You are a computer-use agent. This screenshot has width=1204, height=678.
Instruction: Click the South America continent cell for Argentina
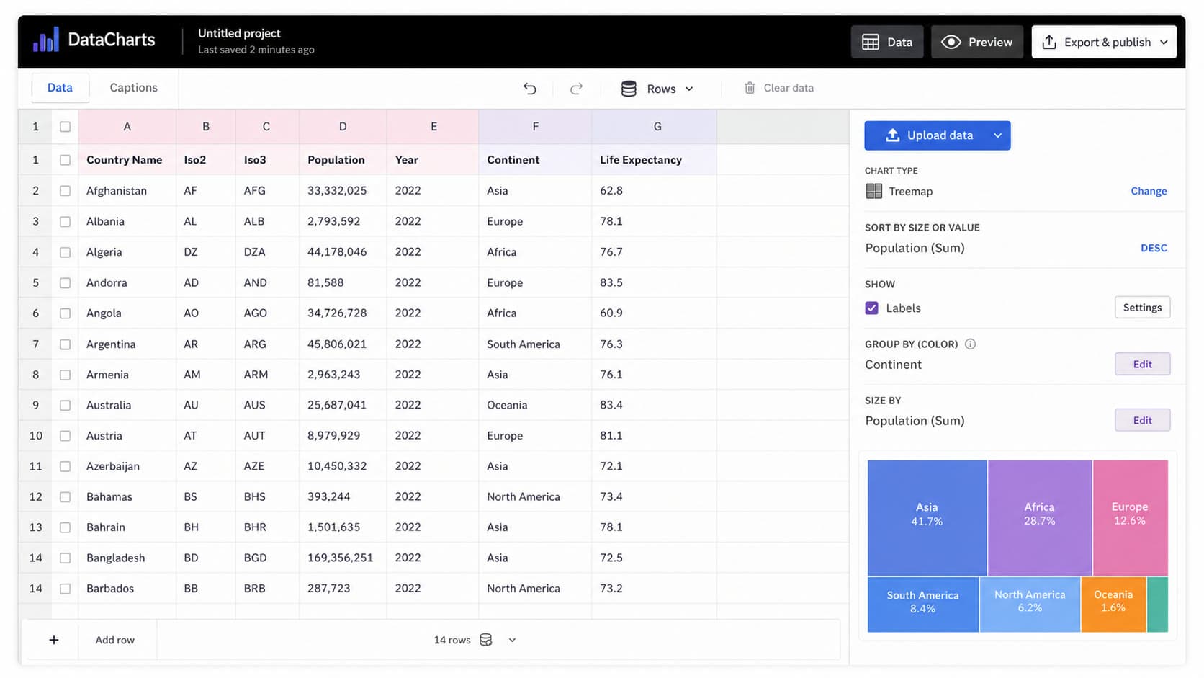coord(535,344)
